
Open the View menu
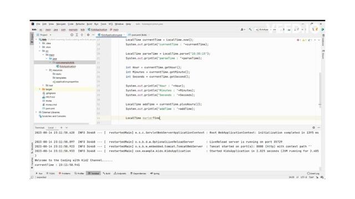(x=52, y=24)
